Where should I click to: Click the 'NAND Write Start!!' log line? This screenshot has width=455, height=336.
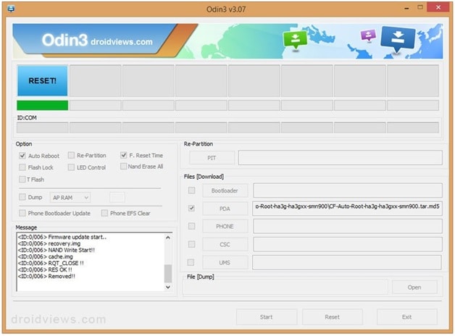pos(57,250)
